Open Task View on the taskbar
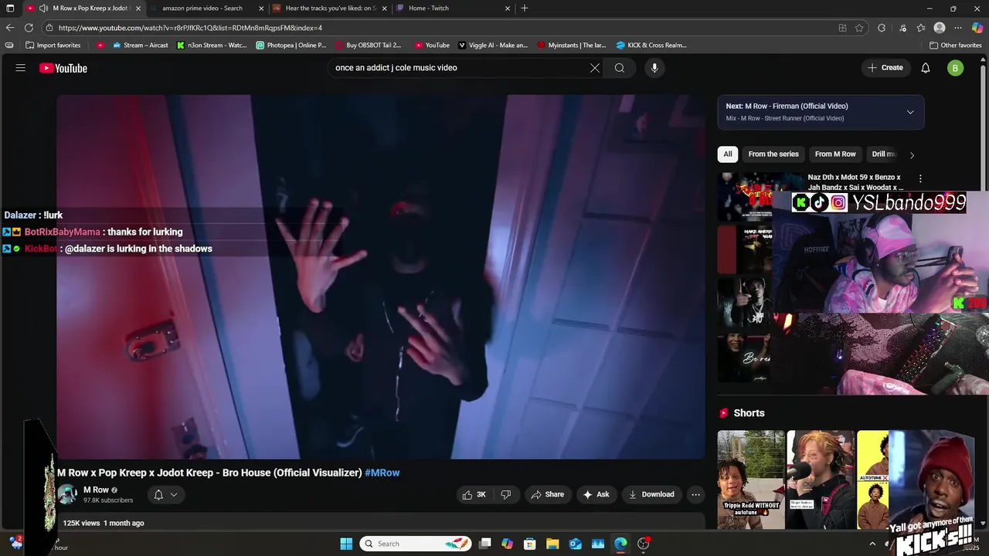This screenshot has width=989, height=556. tap(484, 544)
